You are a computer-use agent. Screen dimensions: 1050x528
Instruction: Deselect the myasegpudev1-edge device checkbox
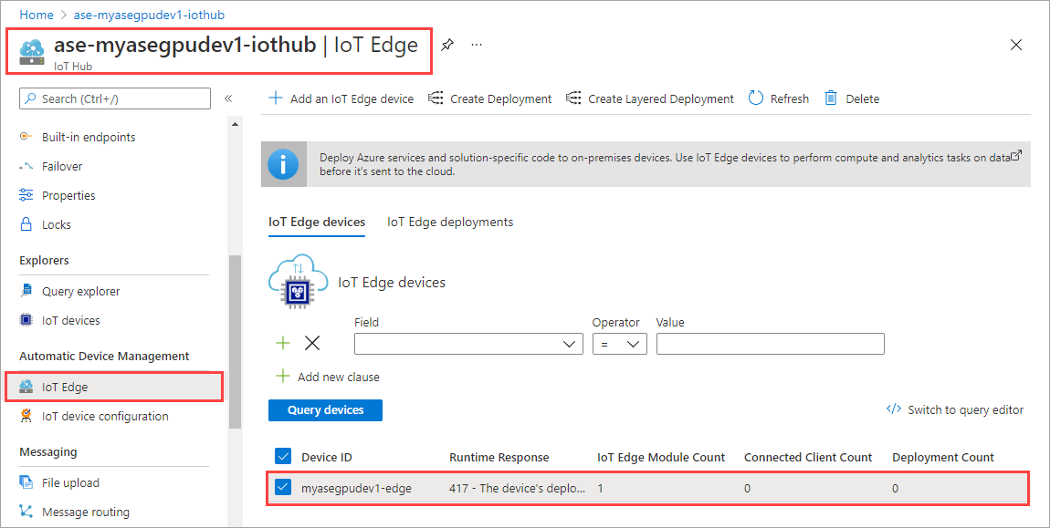click(283, 487)
